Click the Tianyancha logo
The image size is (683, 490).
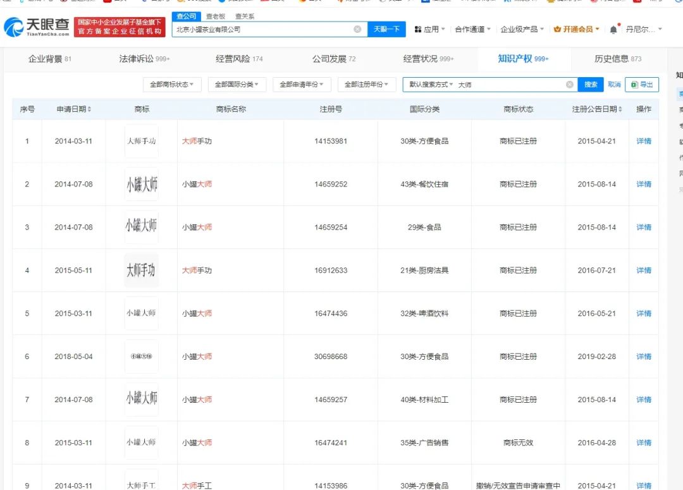coord(37,27)
